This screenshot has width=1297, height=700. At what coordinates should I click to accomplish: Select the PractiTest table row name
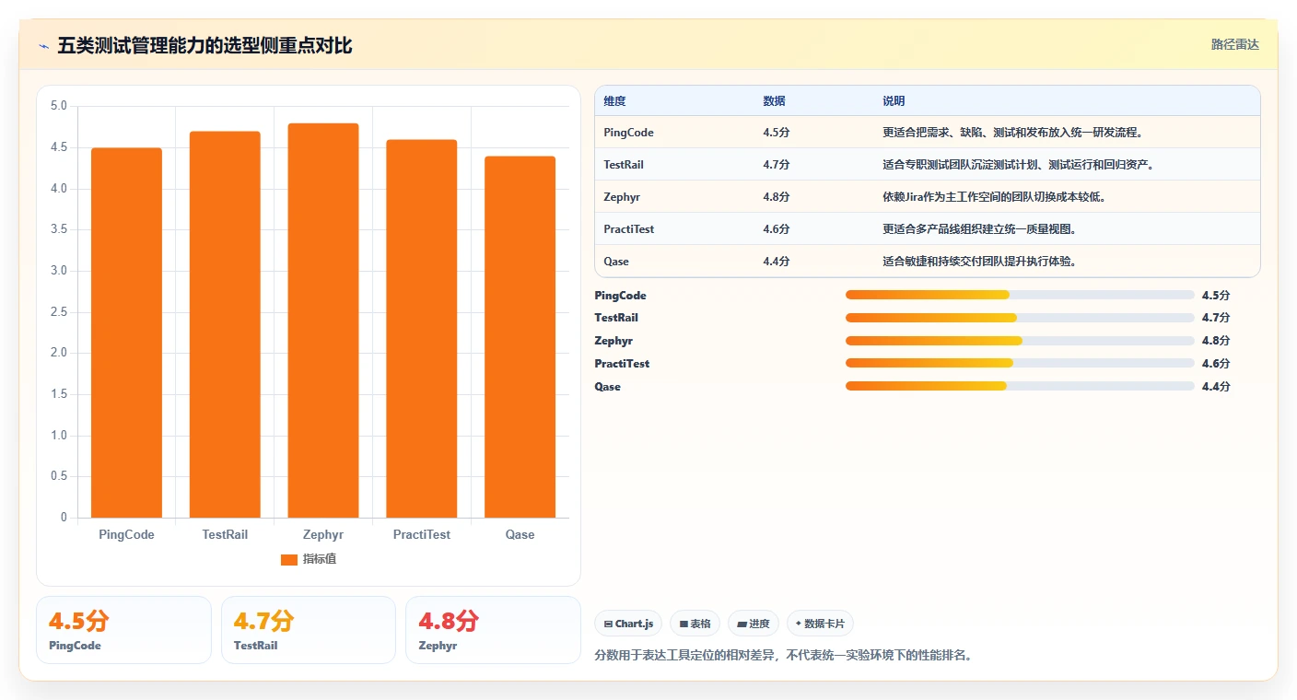(x=628, y=229)
